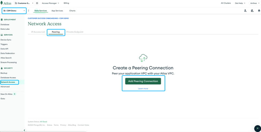Open the Access Manager dropdown
The height and width of the screenshot is (132, 261).
pos(50,3)
